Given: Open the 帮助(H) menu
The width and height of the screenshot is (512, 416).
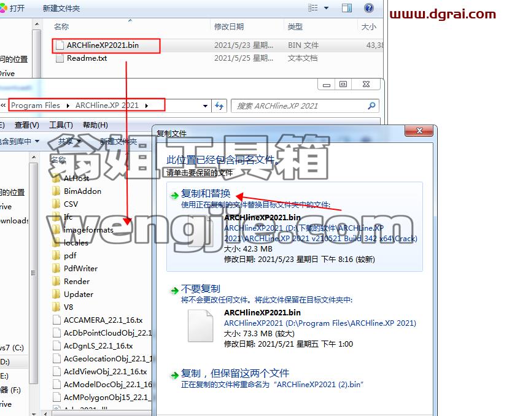Looking at the screenshot, I should [x=95, y=125].
